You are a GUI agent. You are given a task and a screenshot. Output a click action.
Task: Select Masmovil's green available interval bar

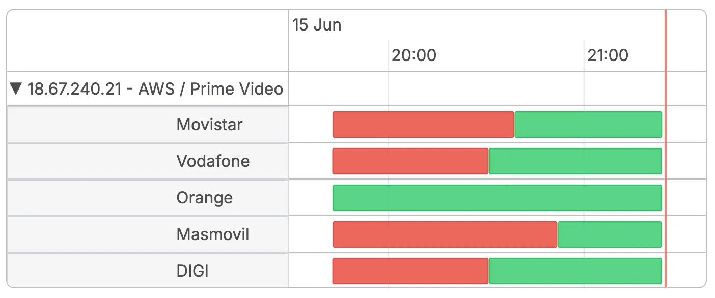point(610,234)
